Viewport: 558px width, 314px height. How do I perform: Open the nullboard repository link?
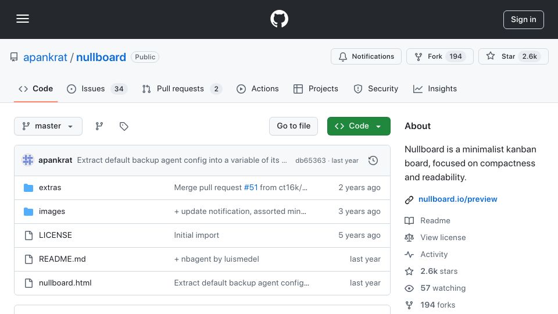pyautogui.click(x=101, y=57)
